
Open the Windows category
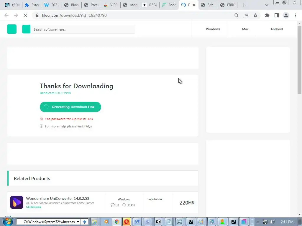pyautogui.click(x=213, y=29)
